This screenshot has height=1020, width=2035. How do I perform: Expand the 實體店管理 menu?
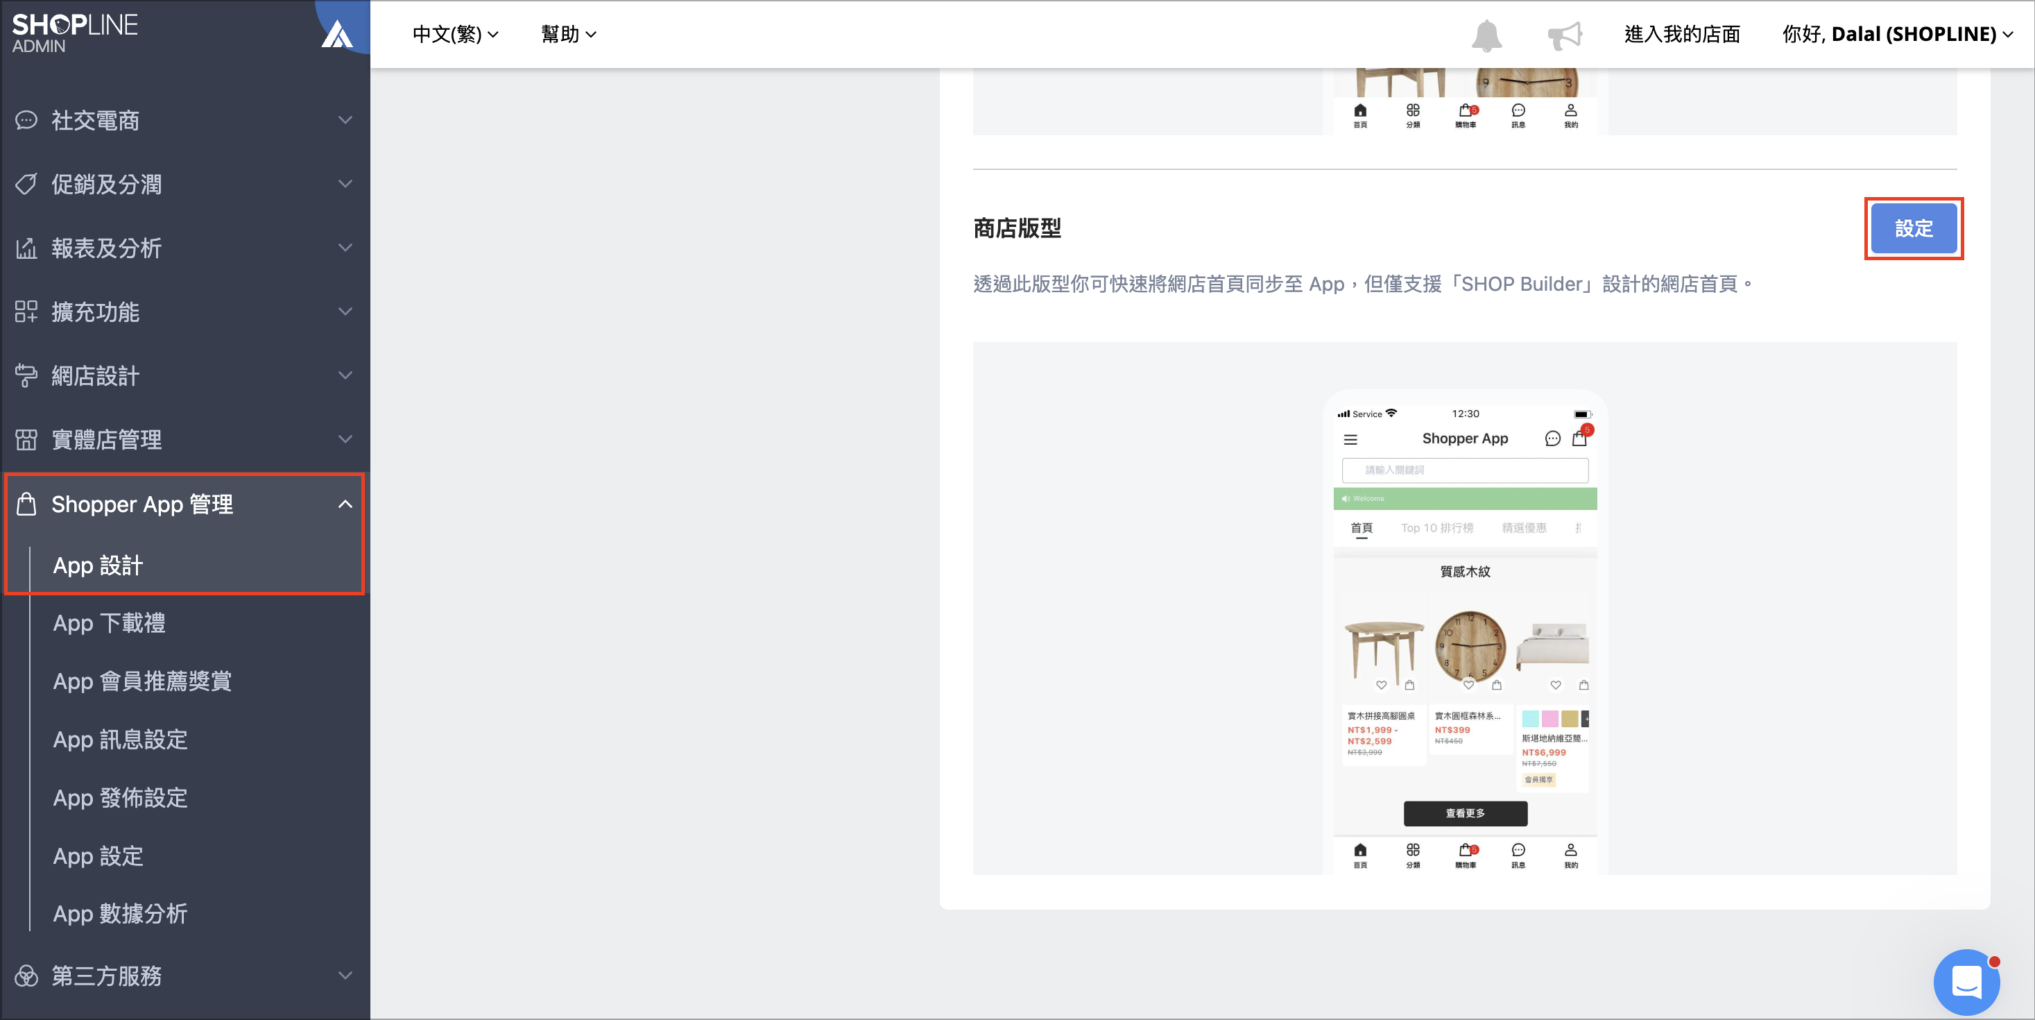point(345,439)
